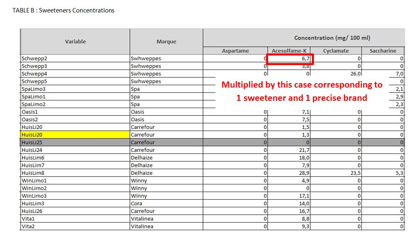
Task: Select the TABLE B title text
Action: pos(64,10)
